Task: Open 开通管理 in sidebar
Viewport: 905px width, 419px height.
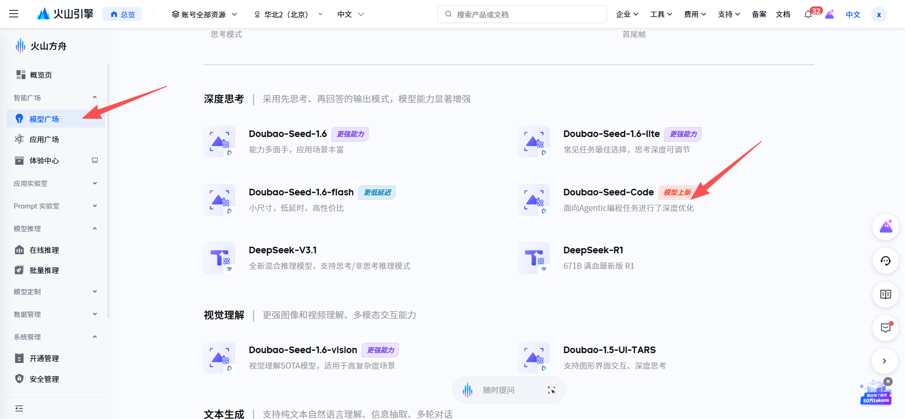Action: [x=56, y=358]
